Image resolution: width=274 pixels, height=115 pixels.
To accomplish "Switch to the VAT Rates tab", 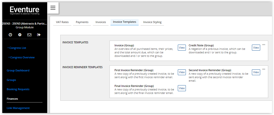I will [x=62, y=22].
